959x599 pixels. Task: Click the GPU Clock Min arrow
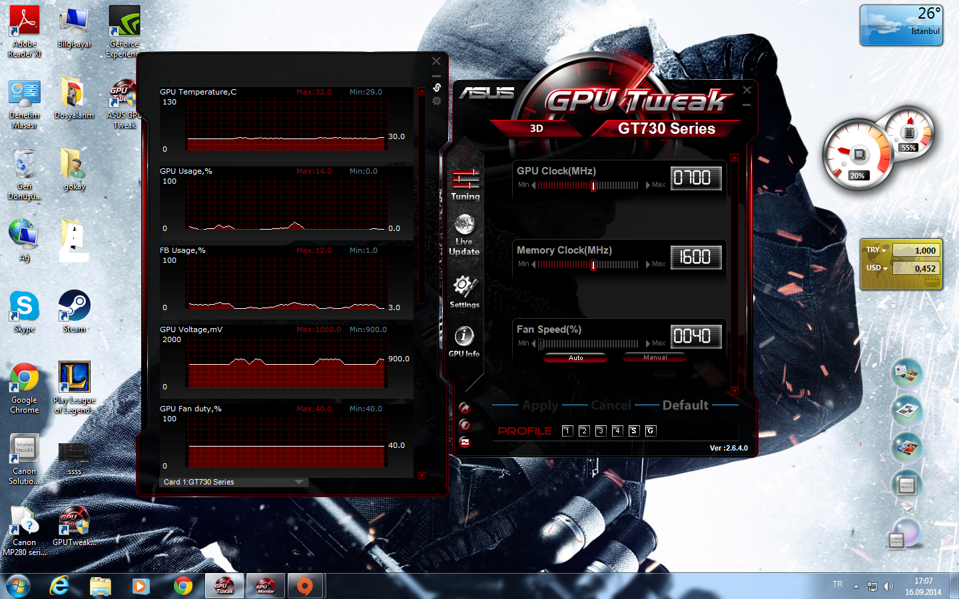[533, 185]
